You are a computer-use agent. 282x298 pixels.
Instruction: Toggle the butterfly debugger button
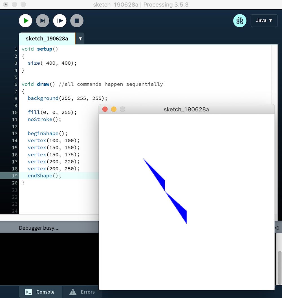point(240,21)
